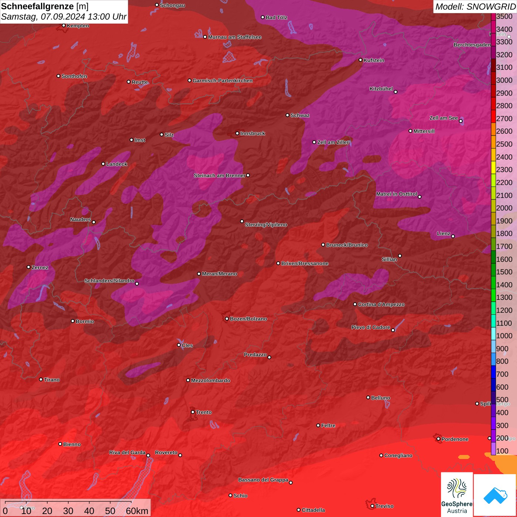Click the Schneefallgrenze [m] title
The image size is (517, 517).
pos(45,7)
